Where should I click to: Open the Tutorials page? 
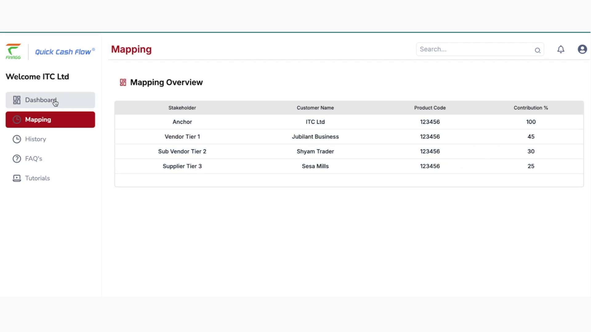pos(37,178)
